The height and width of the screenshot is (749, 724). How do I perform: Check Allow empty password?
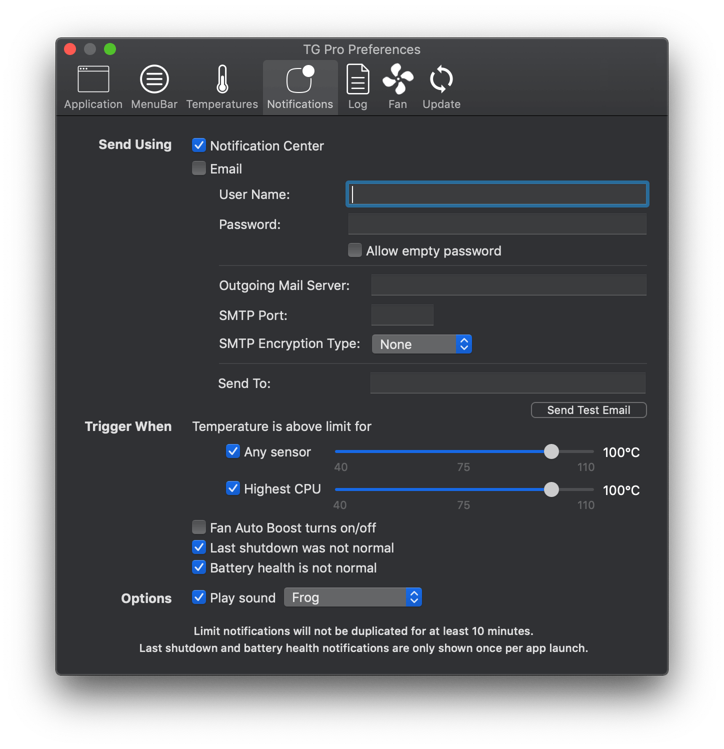coord(355,250)
